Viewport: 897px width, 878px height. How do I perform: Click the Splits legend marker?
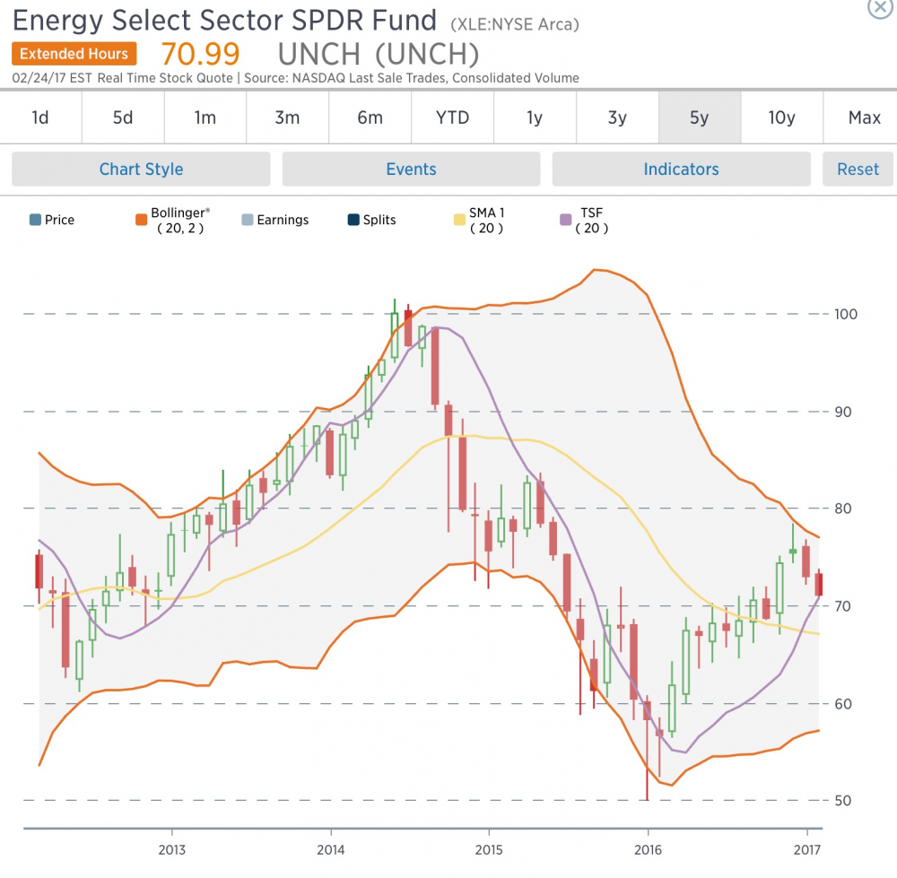353,220
